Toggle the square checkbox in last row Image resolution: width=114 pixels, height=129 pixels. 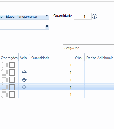click(12, 95)
